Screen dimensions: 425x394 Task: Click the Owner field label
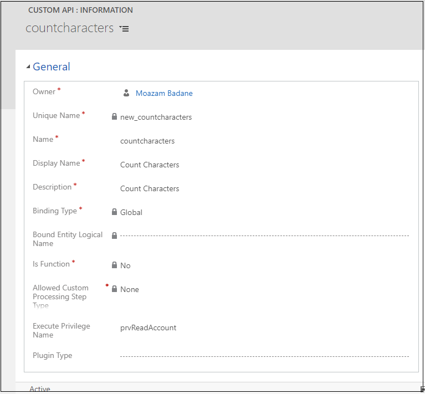coord(44,91)
